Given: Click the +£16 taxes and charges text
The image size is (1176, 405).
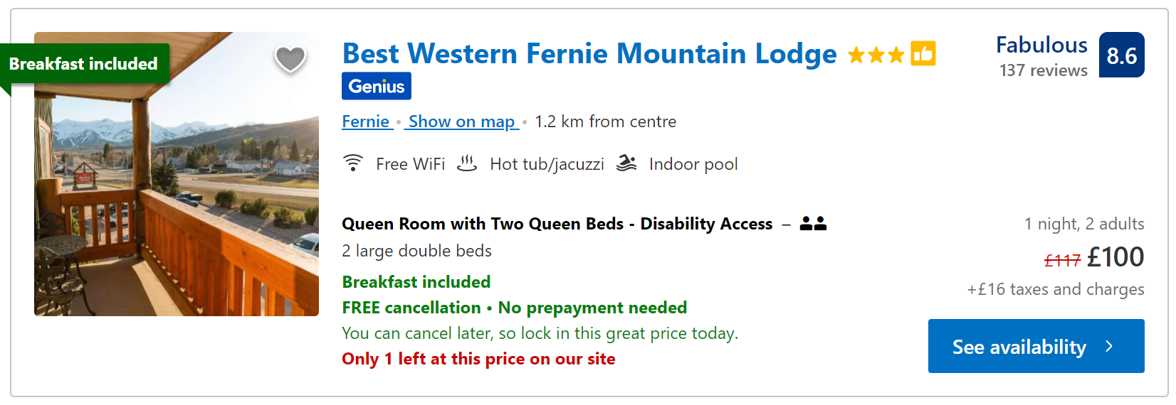Looking at the screenshot, I should click(x=1056, y=289).
